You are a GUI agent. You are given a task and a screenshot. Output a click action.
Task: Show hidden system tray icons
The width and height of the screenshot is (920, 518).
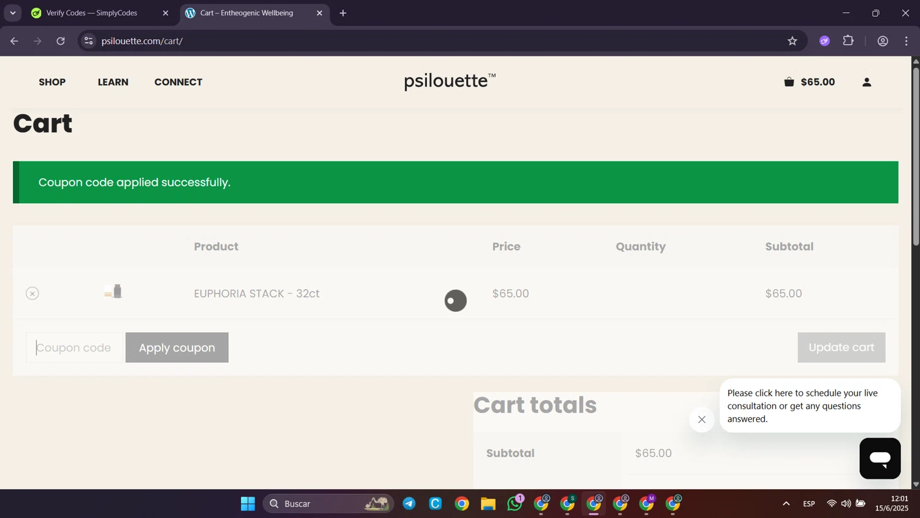tap(786, 504)
